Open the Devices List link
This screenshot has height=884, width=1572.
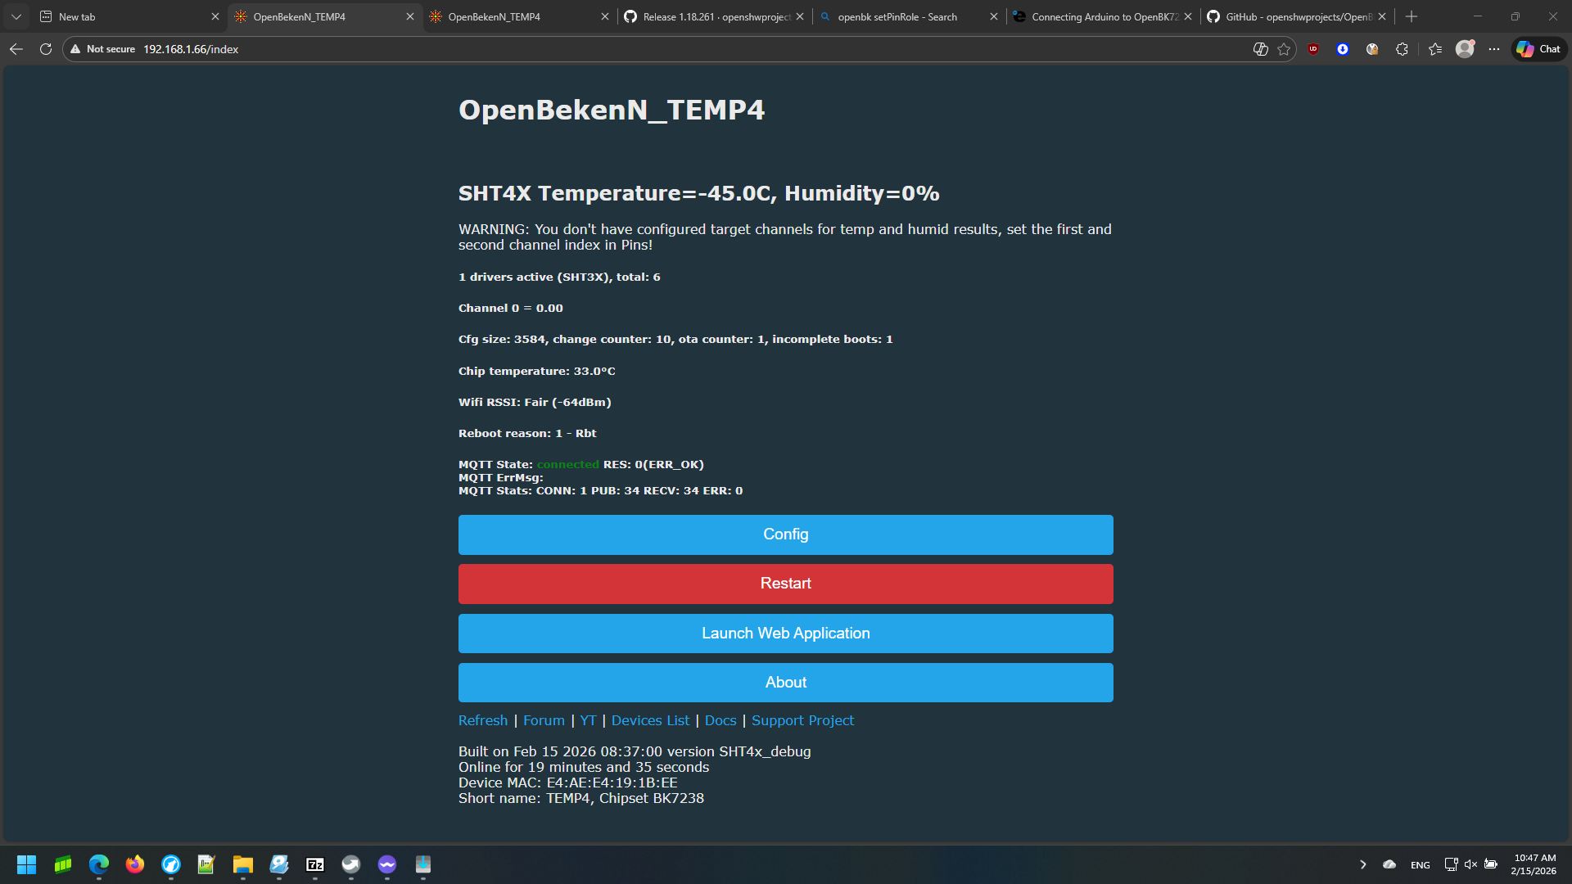coord(650,720)
